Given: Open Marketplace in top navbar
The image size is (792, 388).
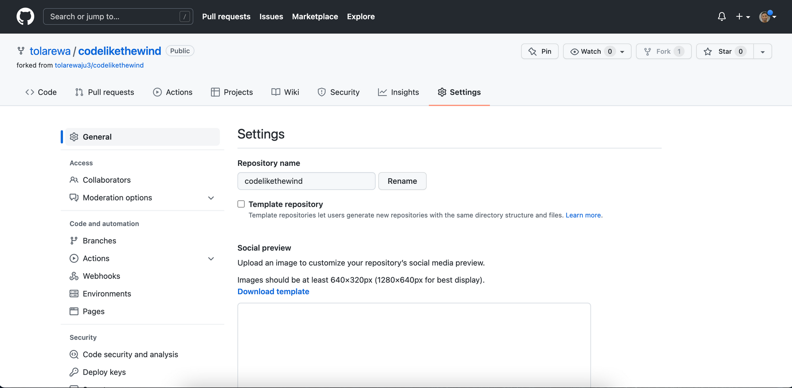Looking at the screenshot, I should pos(315,17).
